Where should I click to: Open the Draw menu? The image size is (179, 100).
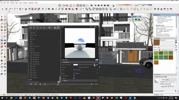click(17, 3)
